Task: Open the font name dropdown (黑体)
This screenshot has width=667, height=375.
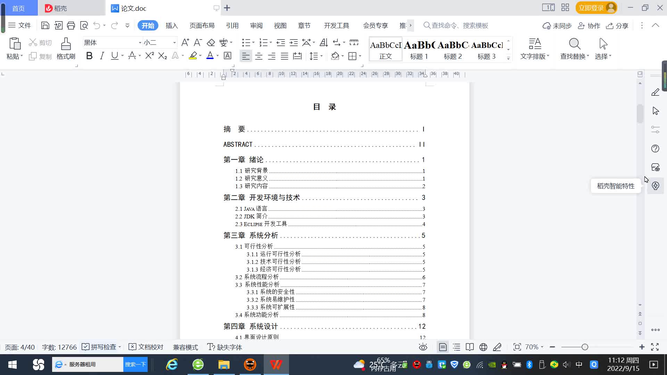Action: click(140, 43)
